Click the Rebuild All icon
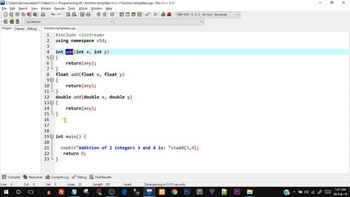Viewport: 350px width, 197px height. coord(139,15)
